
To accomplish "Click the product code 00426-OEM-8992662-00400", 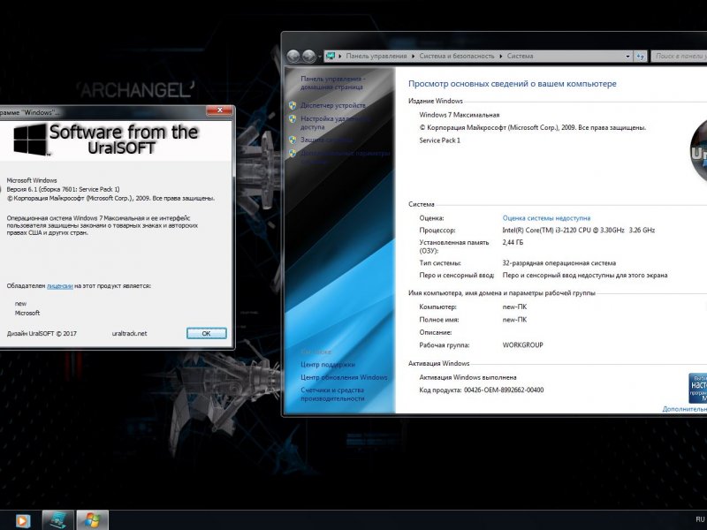I will click(504, 390).
